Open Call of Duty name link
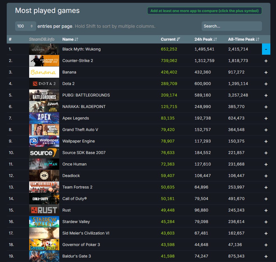The width and height of the screenshot is (276, 262). (74, 199)
